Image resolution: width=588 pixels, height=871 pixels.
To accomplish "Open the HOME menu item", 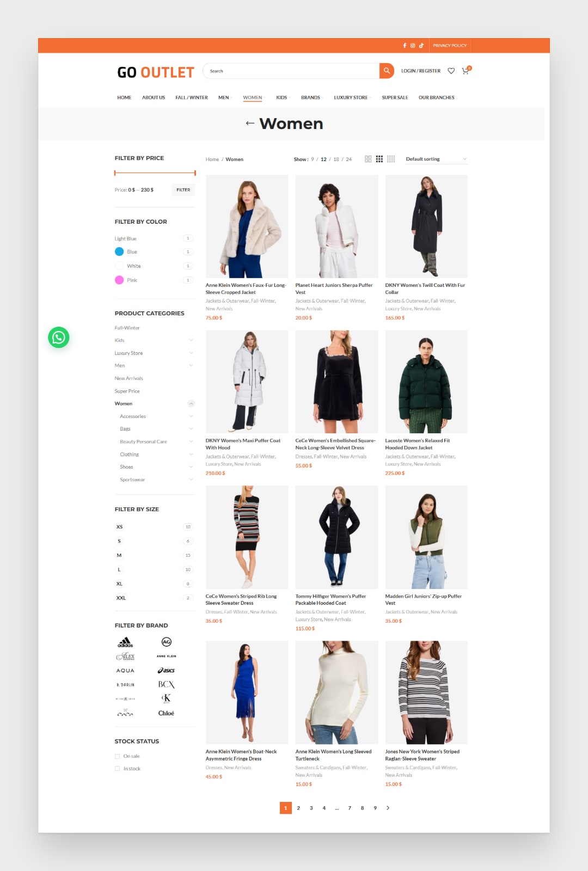I will (124, 97).
